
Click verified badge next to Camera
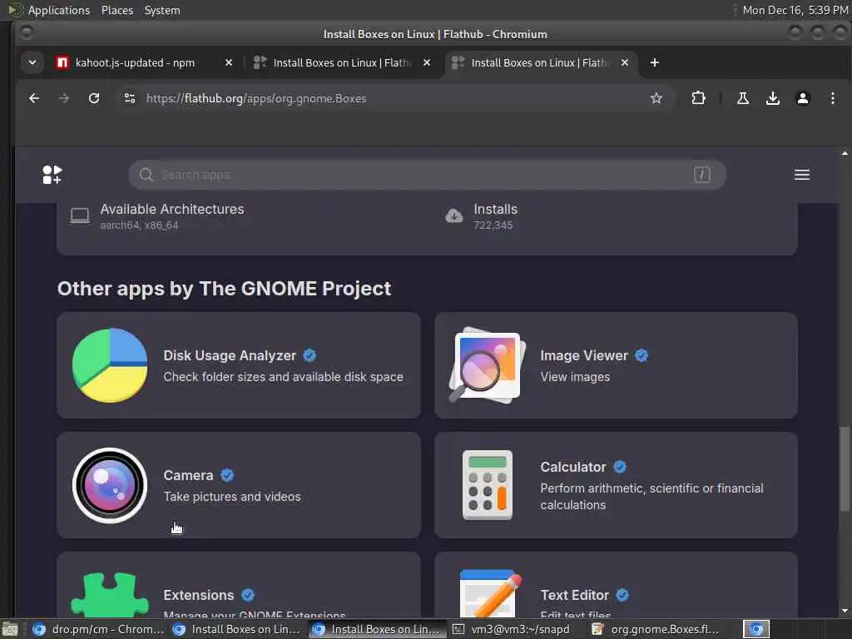(x=227, y=475)
